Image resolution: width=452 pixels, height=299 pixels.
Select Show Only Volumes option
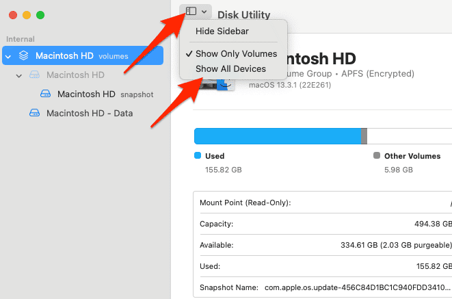[x=236, y=53]
